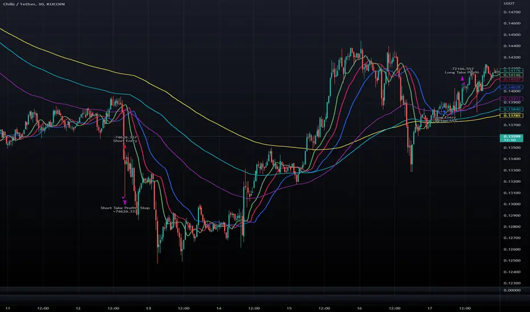Click the magenta Short Take Profit arrow marker
The height and width of the screenshot is (312, 530).
tap(125, 202)
